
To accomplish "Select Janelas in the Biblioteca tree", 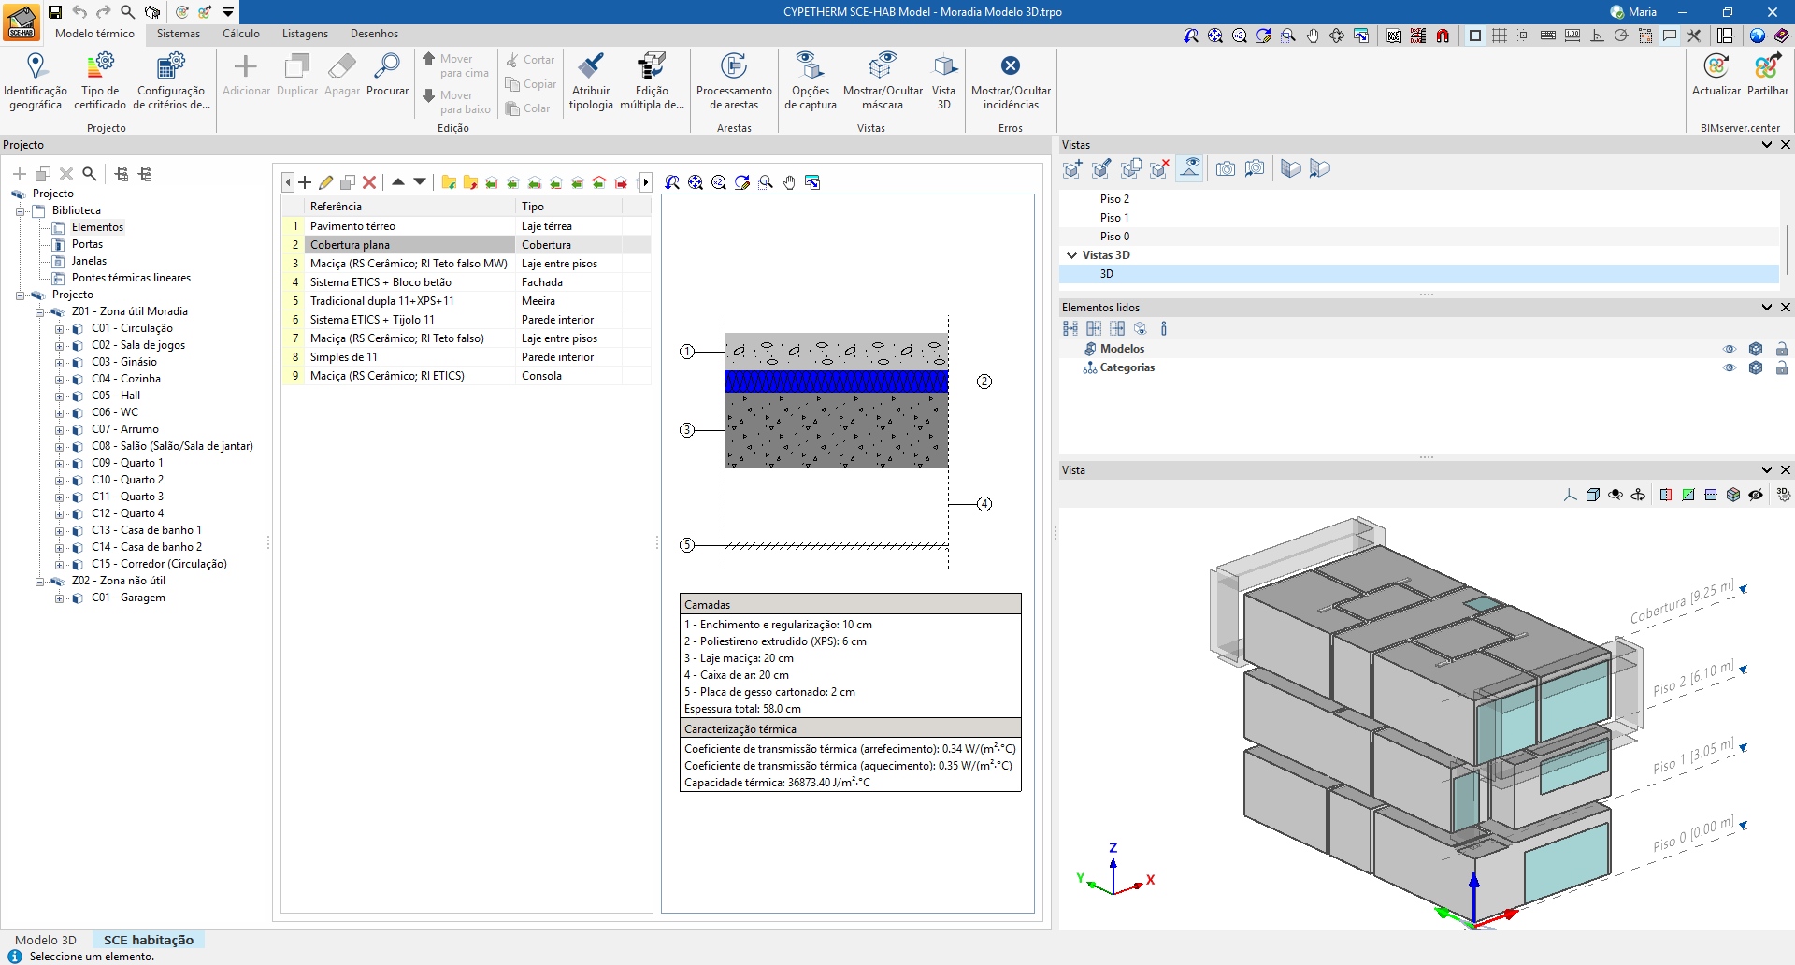I will click(89, 261).
